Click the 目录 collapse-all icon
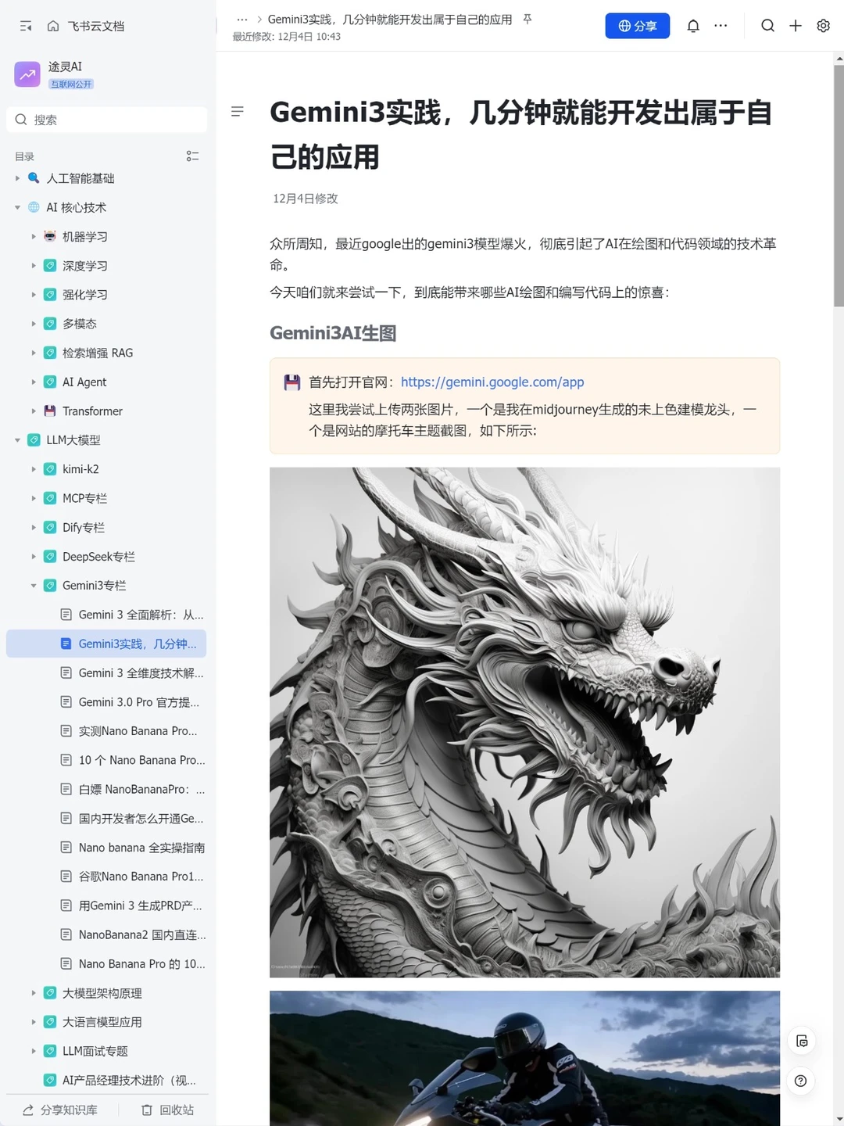Image resolution: width=844 pixels, height=1126 pixels. pos(192,156)
